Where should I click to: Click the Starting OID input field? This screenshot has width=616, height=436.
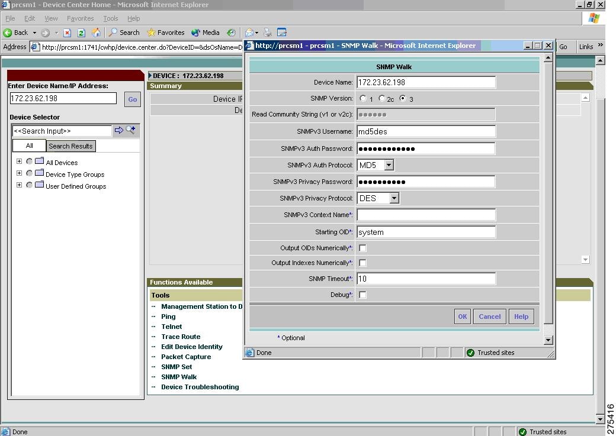click(x=426, y=232)
